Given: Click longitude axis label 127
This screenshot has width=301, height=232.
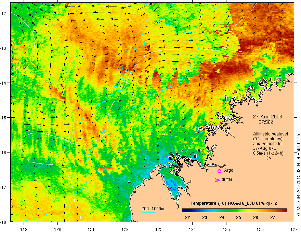Looking at the screenshot, I should 294,229.
